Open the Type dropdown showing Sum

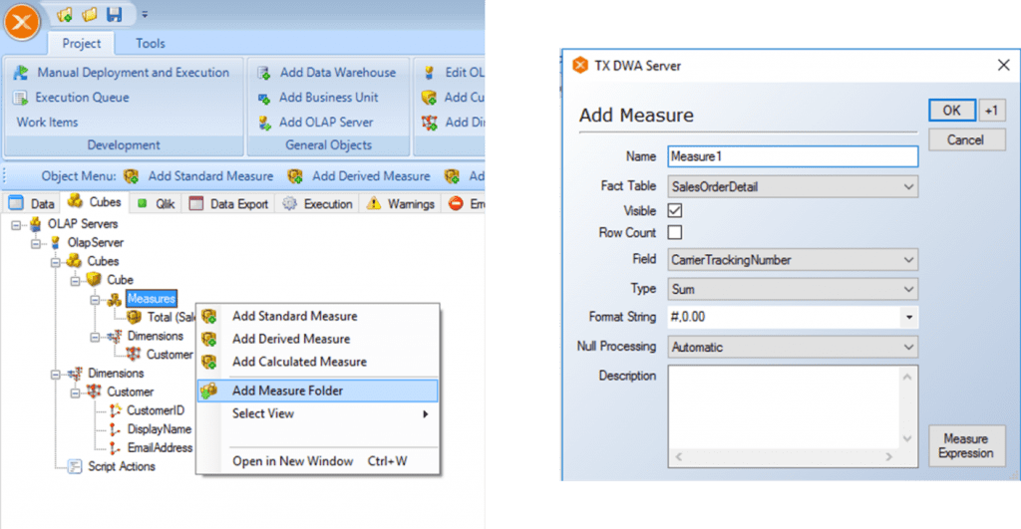pyautogui.click(x=793, y=289)
